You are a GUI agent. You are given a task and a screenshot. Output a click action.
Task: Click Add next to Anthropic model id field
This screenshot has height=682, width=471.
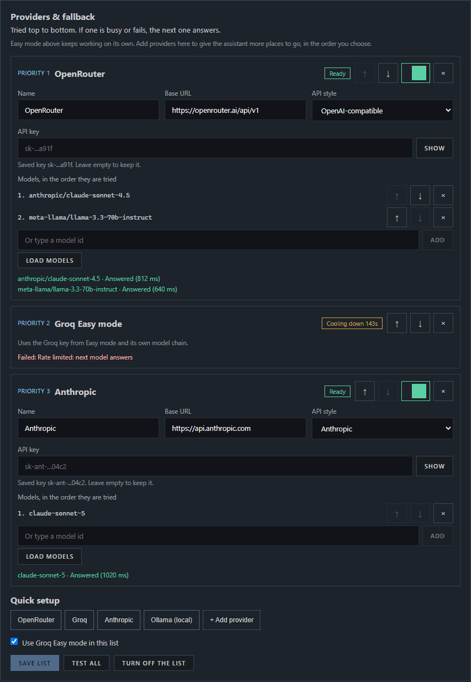coord(438,536)
